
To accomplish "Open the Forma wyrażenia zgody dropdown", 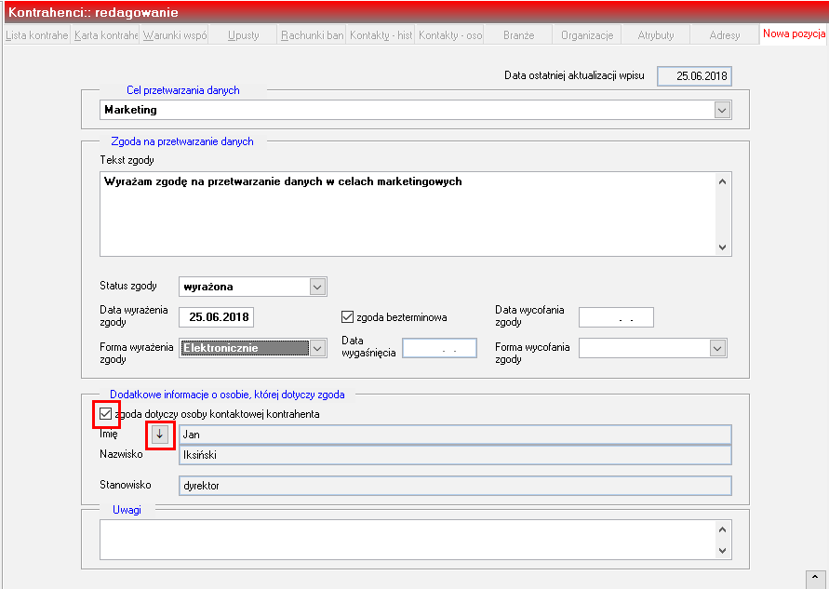I will (317, 348).
